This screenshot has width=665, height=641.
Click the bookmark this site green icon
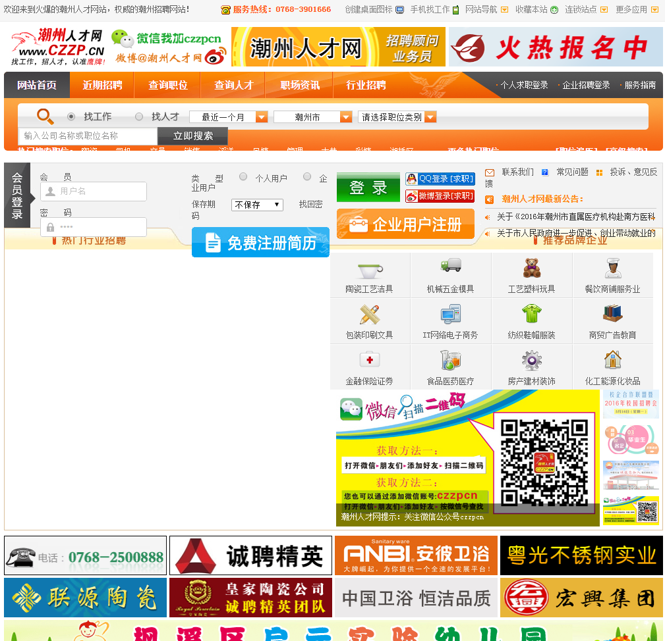pyautogui.click(x=554, y=10)
